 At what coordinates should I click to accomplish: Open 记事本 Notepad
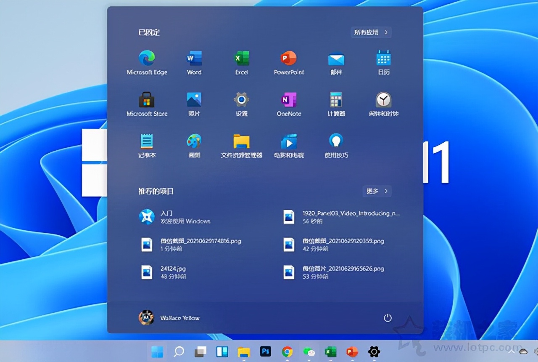(x=147, y=141)
